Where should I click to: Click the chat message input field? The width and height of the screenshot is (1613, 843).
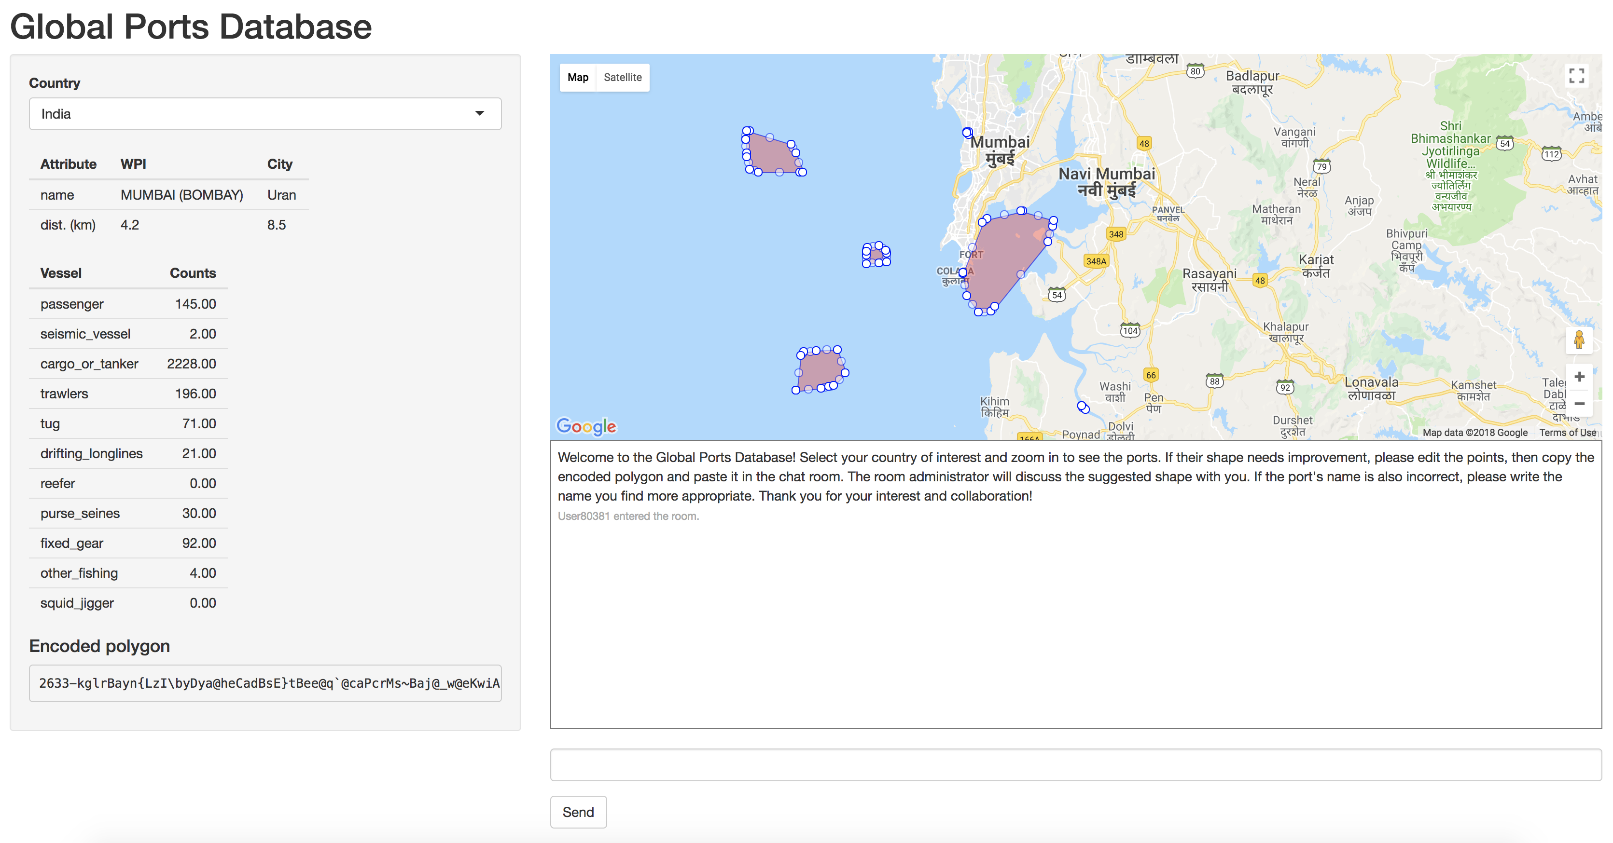click(1075, 764)
